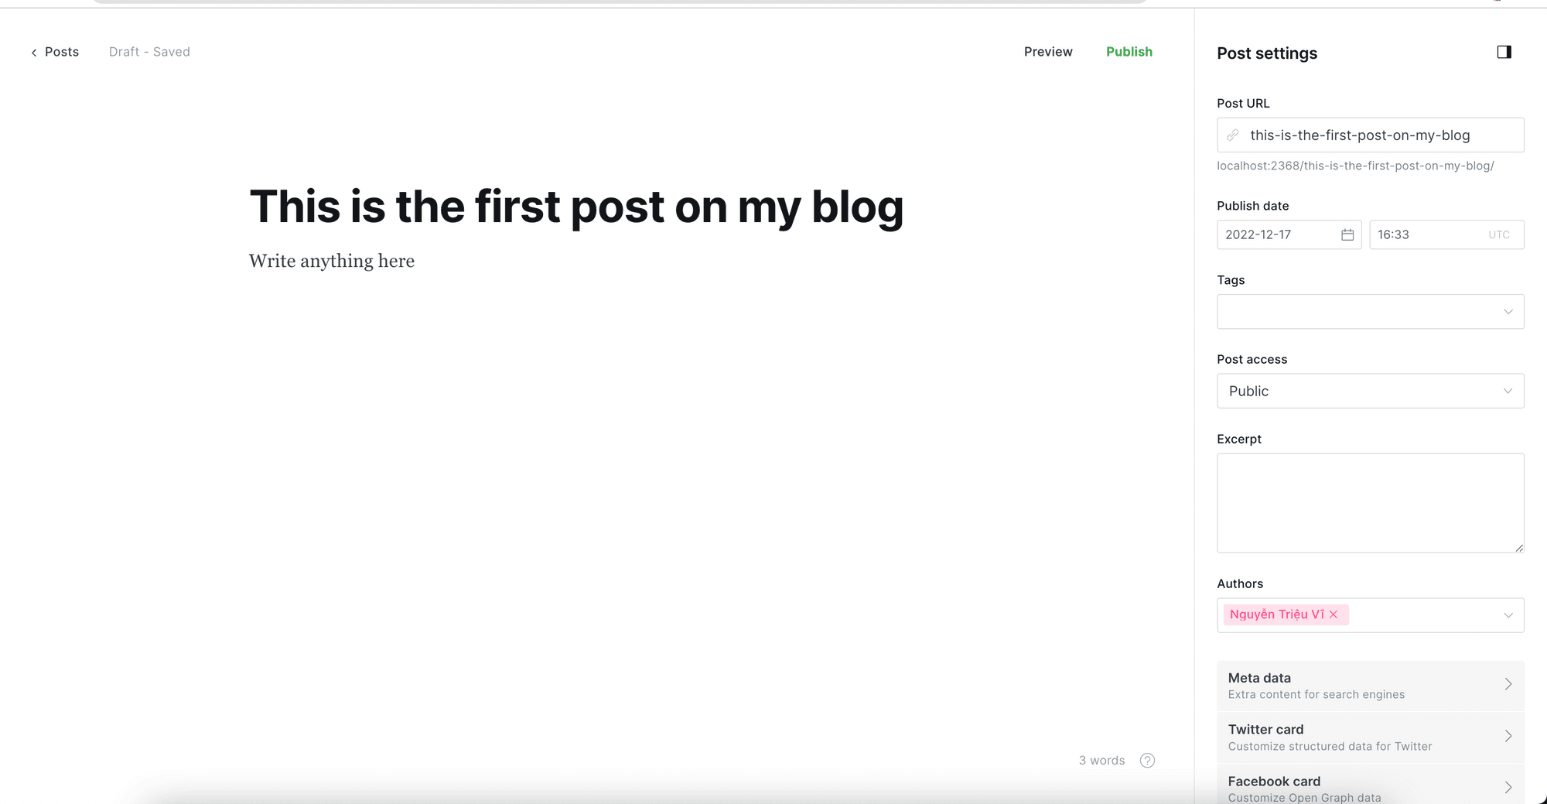The image size is (1547, 804).
Task: Click the body text 'Write anything here'
Action: [332, 262]
